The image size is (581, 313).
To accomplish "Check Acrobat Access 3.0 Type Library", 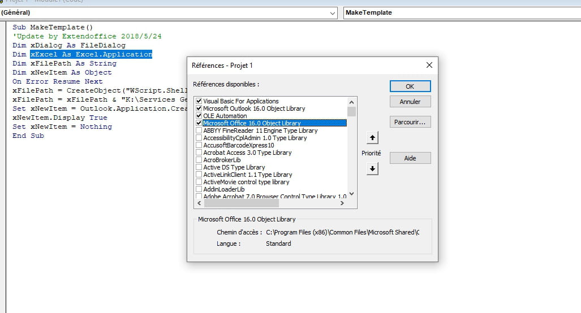I will (199, 153).
